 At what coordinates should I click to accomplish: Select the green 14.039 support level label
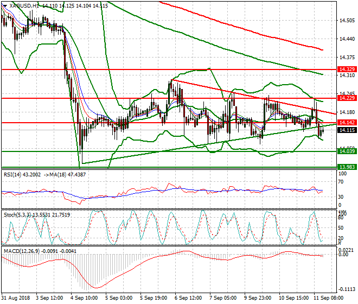point(347,151)
